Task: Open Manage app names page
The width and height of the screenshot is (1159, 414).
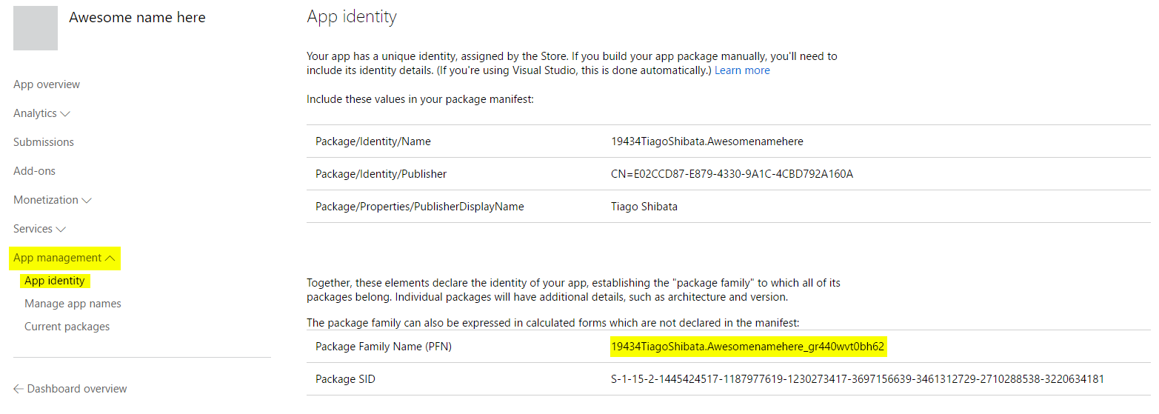Action: tap(73, 304)
